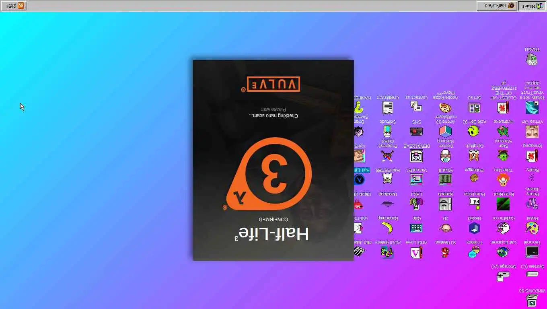Launch the CodeMirror editor
Screen dimensions: 547x309
point(503,228)
